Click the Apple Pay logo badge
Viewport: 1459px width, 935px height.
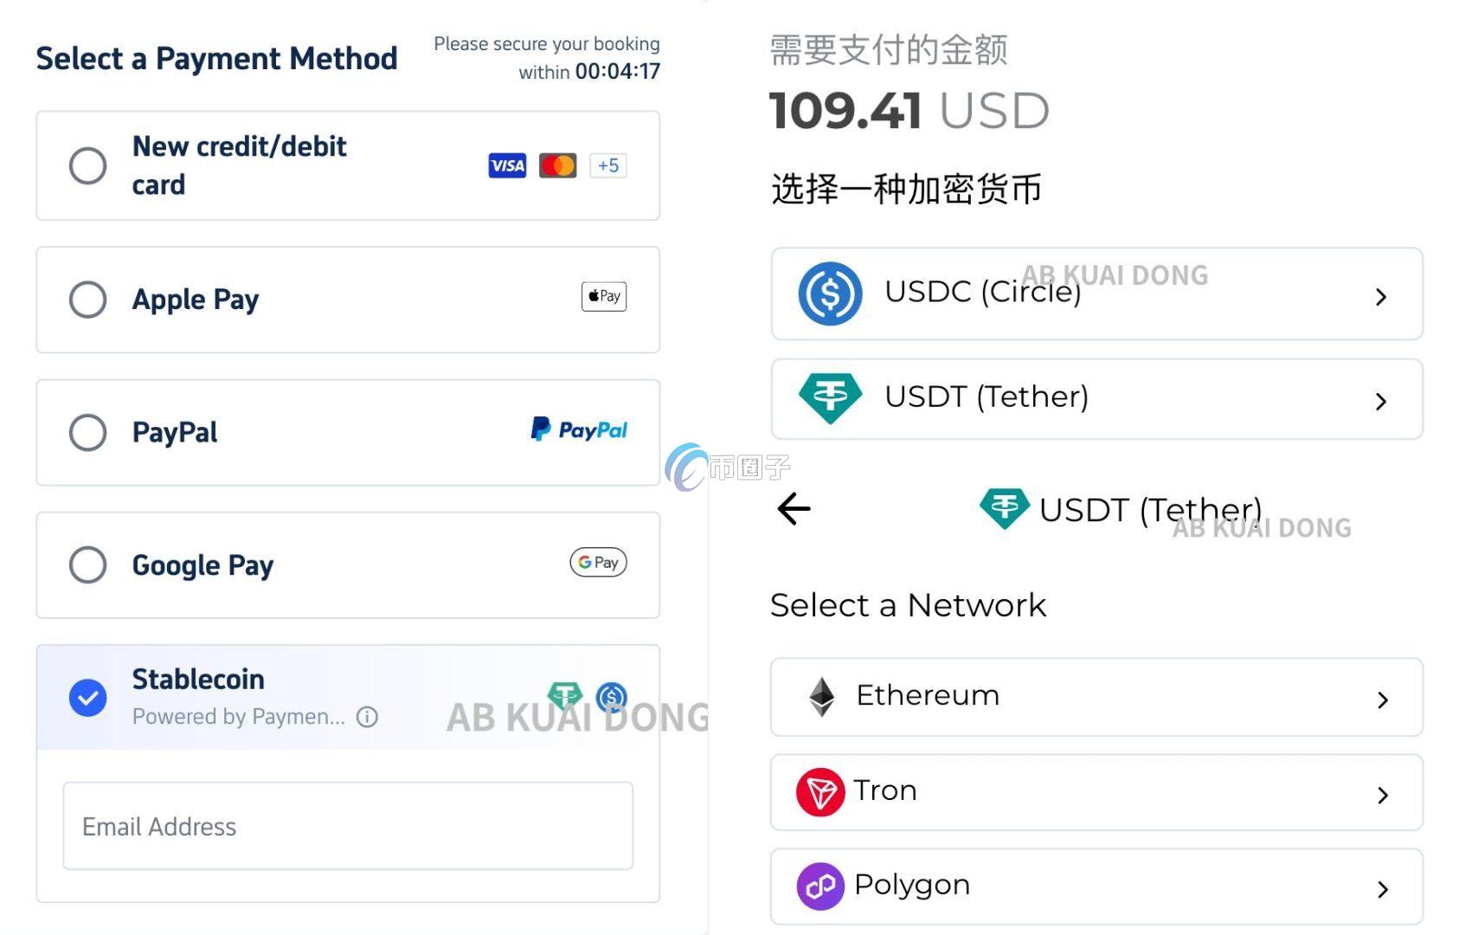(x=604, y=297)
